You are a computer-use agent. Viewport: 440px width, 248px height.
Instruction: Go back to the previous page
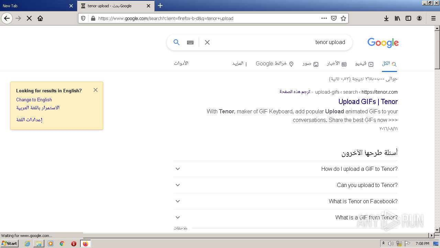coord(7,18)
